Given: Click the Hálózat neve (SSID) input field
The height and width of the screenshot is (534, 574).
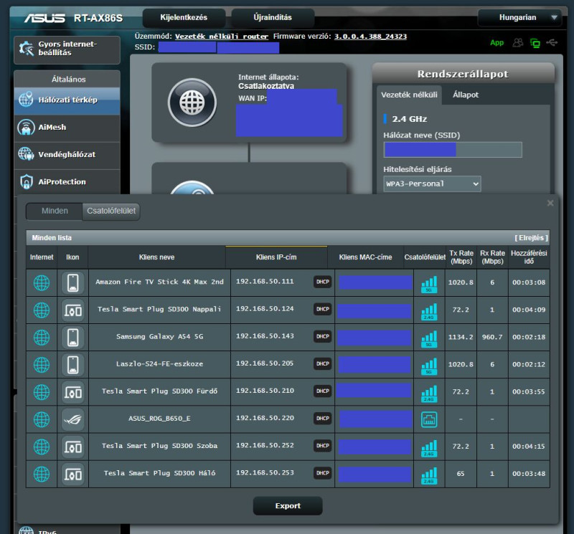Looking at the screenshot, I should pyautogui.click(x=453, y=150).
